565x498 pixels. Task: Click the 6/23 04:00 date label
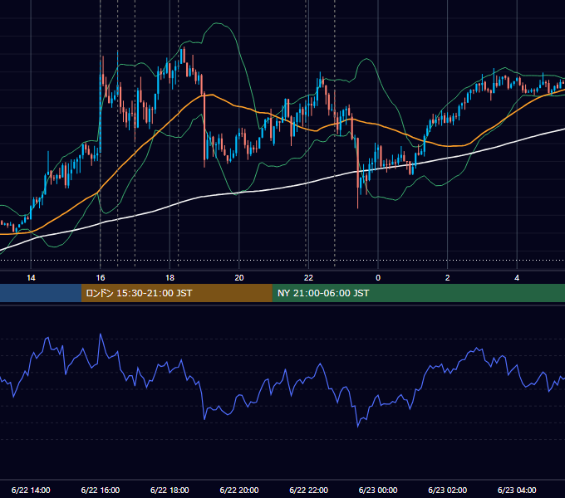(x=517, y=490)
